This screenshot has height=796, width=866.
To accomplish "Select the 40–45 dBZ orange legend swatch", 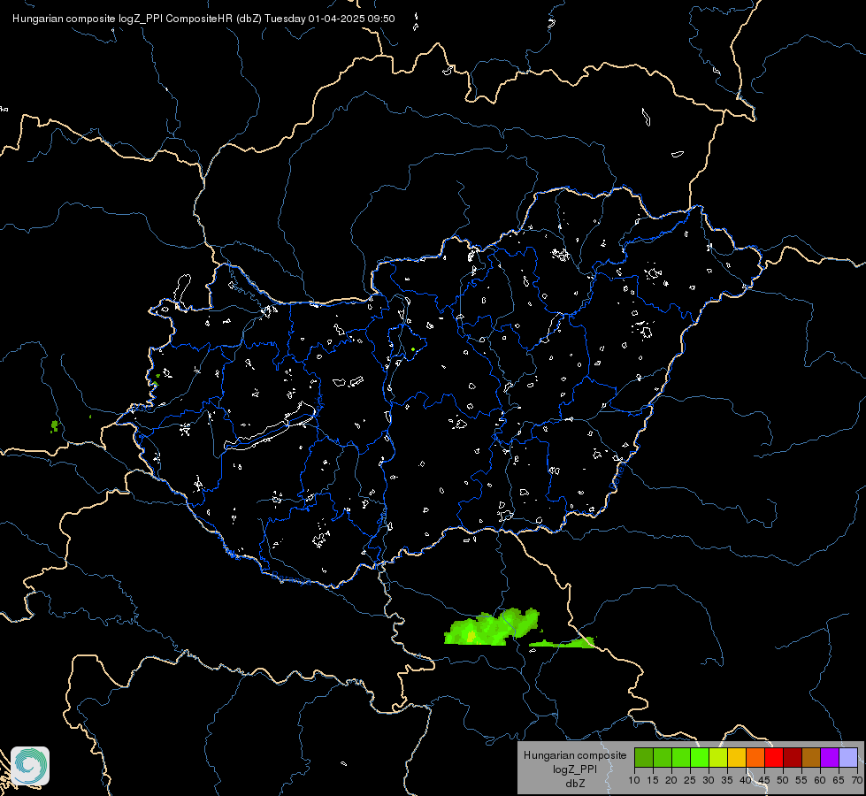I will coord(755,757).
